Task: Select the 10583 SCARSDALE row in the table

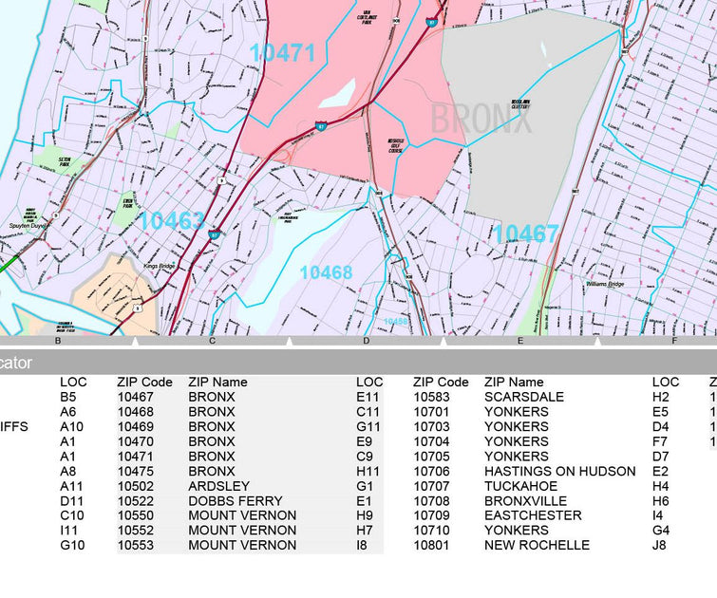Action: click(524, 397)
